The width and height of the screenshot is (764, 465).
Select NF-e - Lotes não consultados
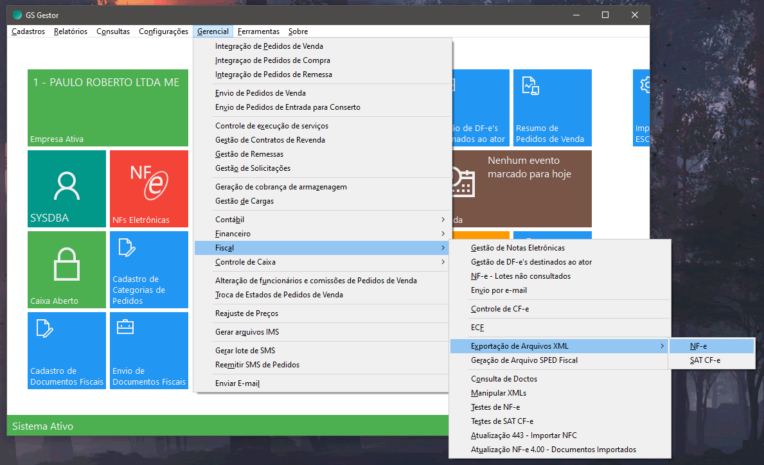(x=559, y=276)
